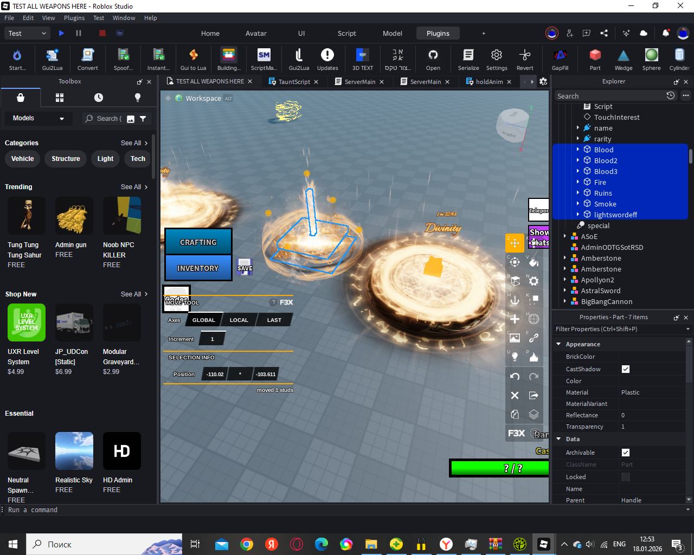The height and width of the screenshot is (555, 694).
Task: Open the plugin Settings gear
Action: (x=497, y=59)
